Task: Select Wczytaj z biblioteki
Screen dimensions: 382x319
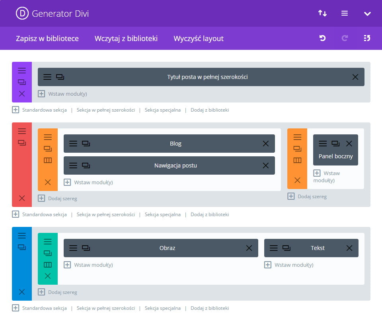Action: click(126, 39)
